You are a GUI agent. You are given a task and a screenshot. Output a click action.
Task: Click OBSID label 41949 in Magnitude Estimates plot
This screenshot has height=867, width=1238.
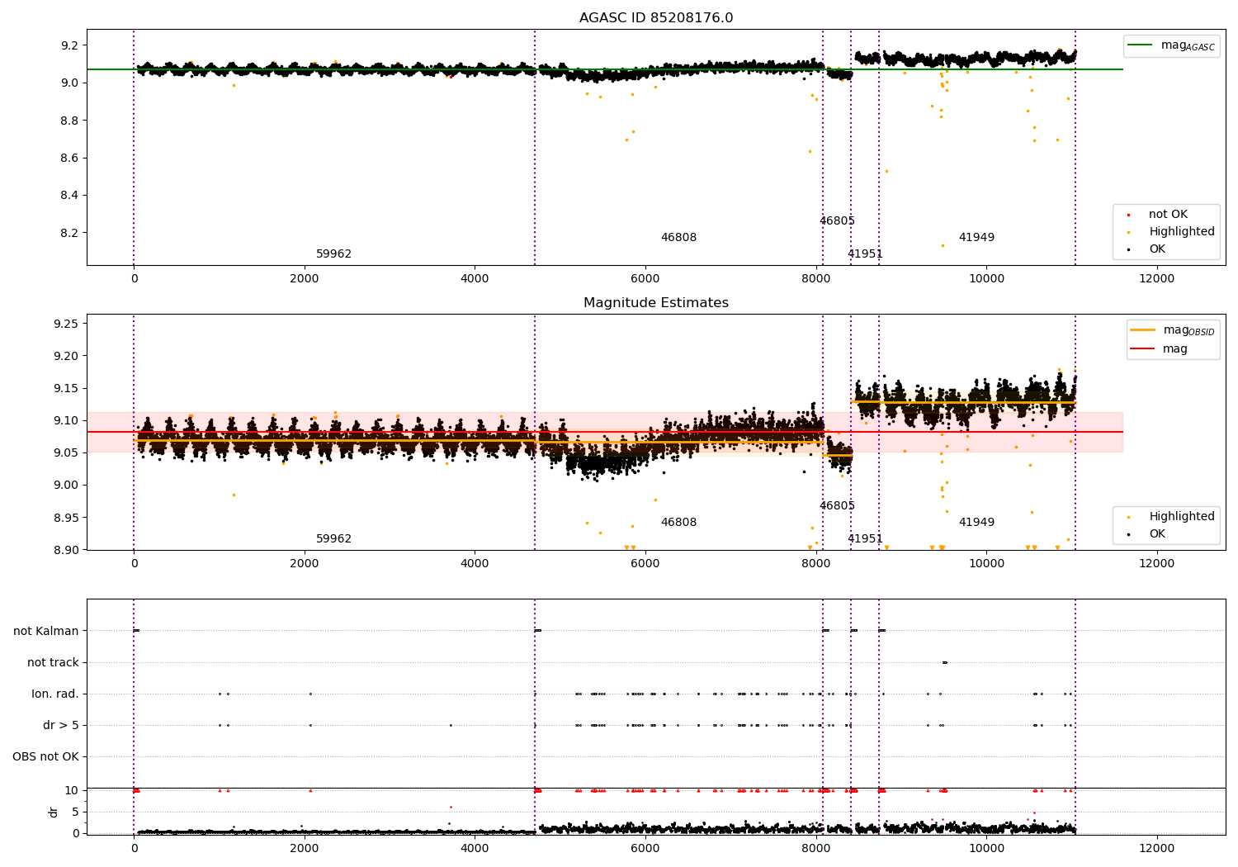(x=976, y=522)
